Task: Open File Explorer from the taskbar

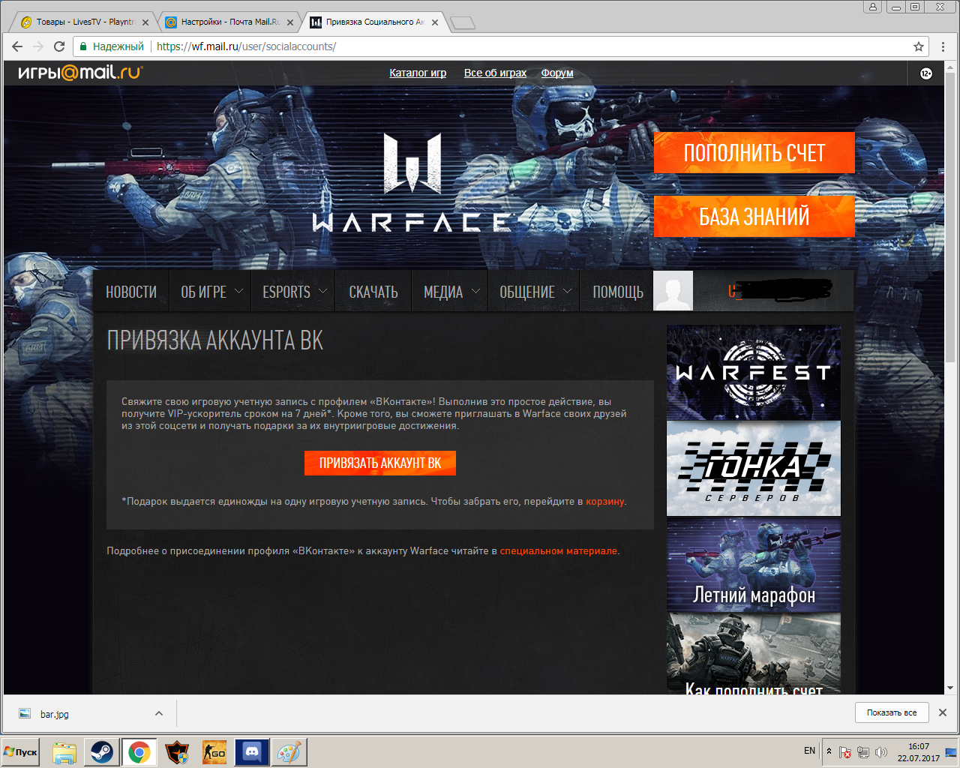Action: [x=64, y=752]
